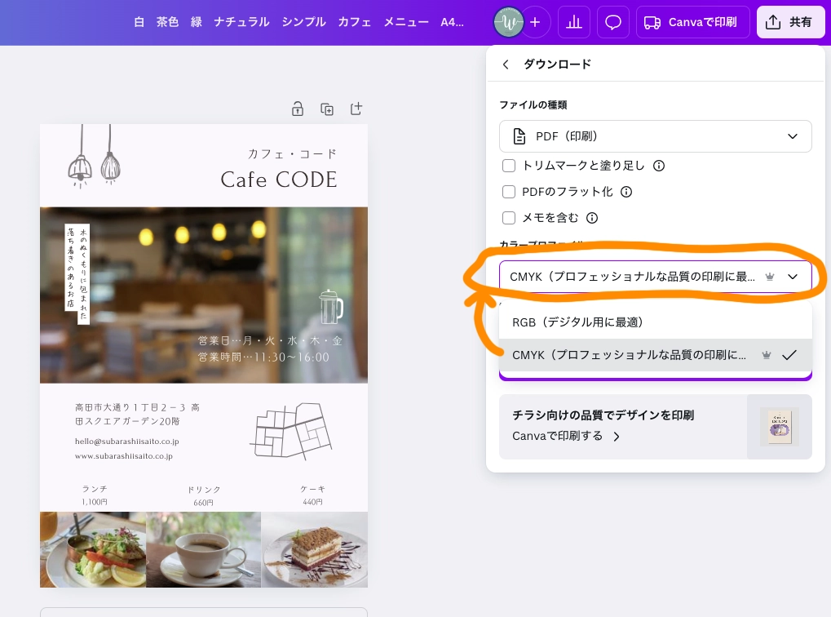
Task: Select the hanging lamps illustration
Action: (x=95, y=157)
